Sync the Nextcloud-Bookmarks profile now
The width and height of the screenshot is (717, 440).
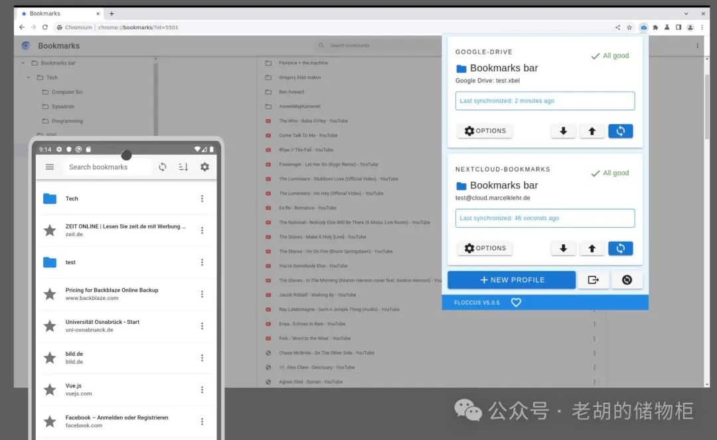620,249
